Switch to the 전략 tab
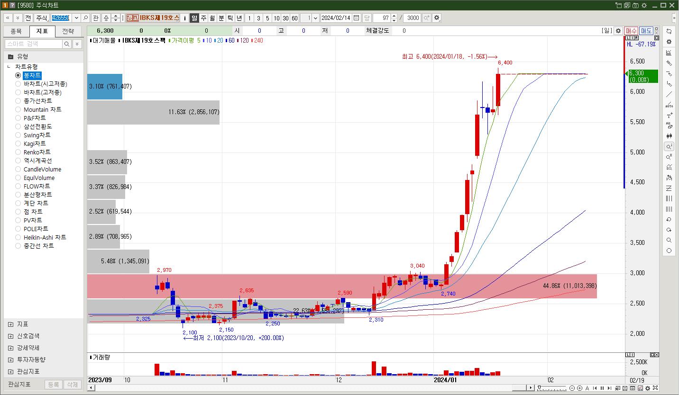The height and width of the screenshot is (395, 679). point(68,31)
